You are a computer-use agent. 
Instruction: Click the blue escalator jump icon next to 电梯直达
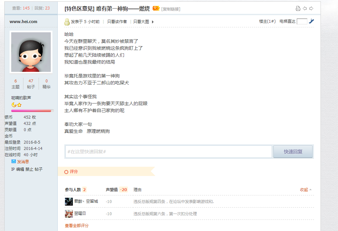tap(311, 21)
